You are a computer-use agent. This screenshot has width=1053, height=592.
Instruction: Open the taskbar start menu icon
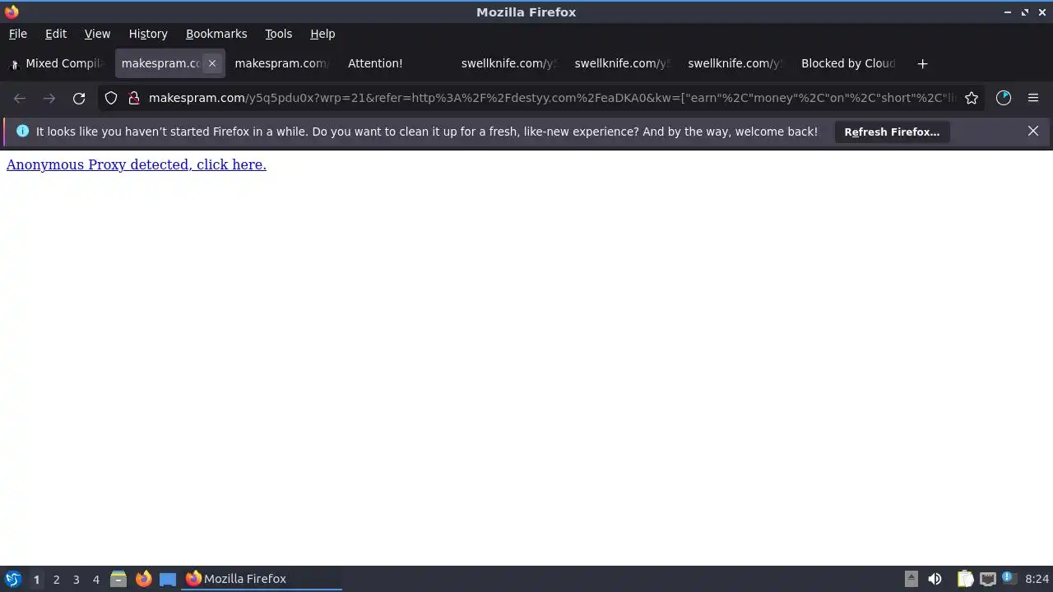pos(12,579)
